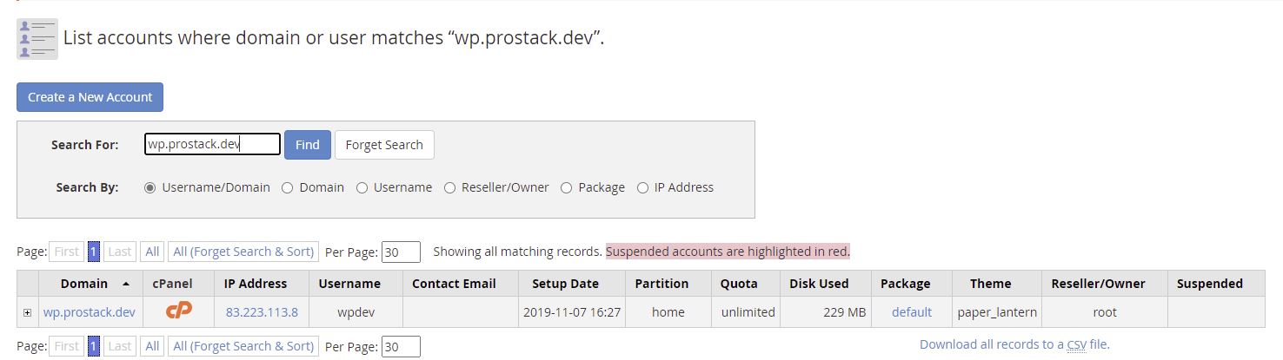1283x360 pixels.
Task: Open the wp.prostack.dev domain link
Action: coord(89,312)
